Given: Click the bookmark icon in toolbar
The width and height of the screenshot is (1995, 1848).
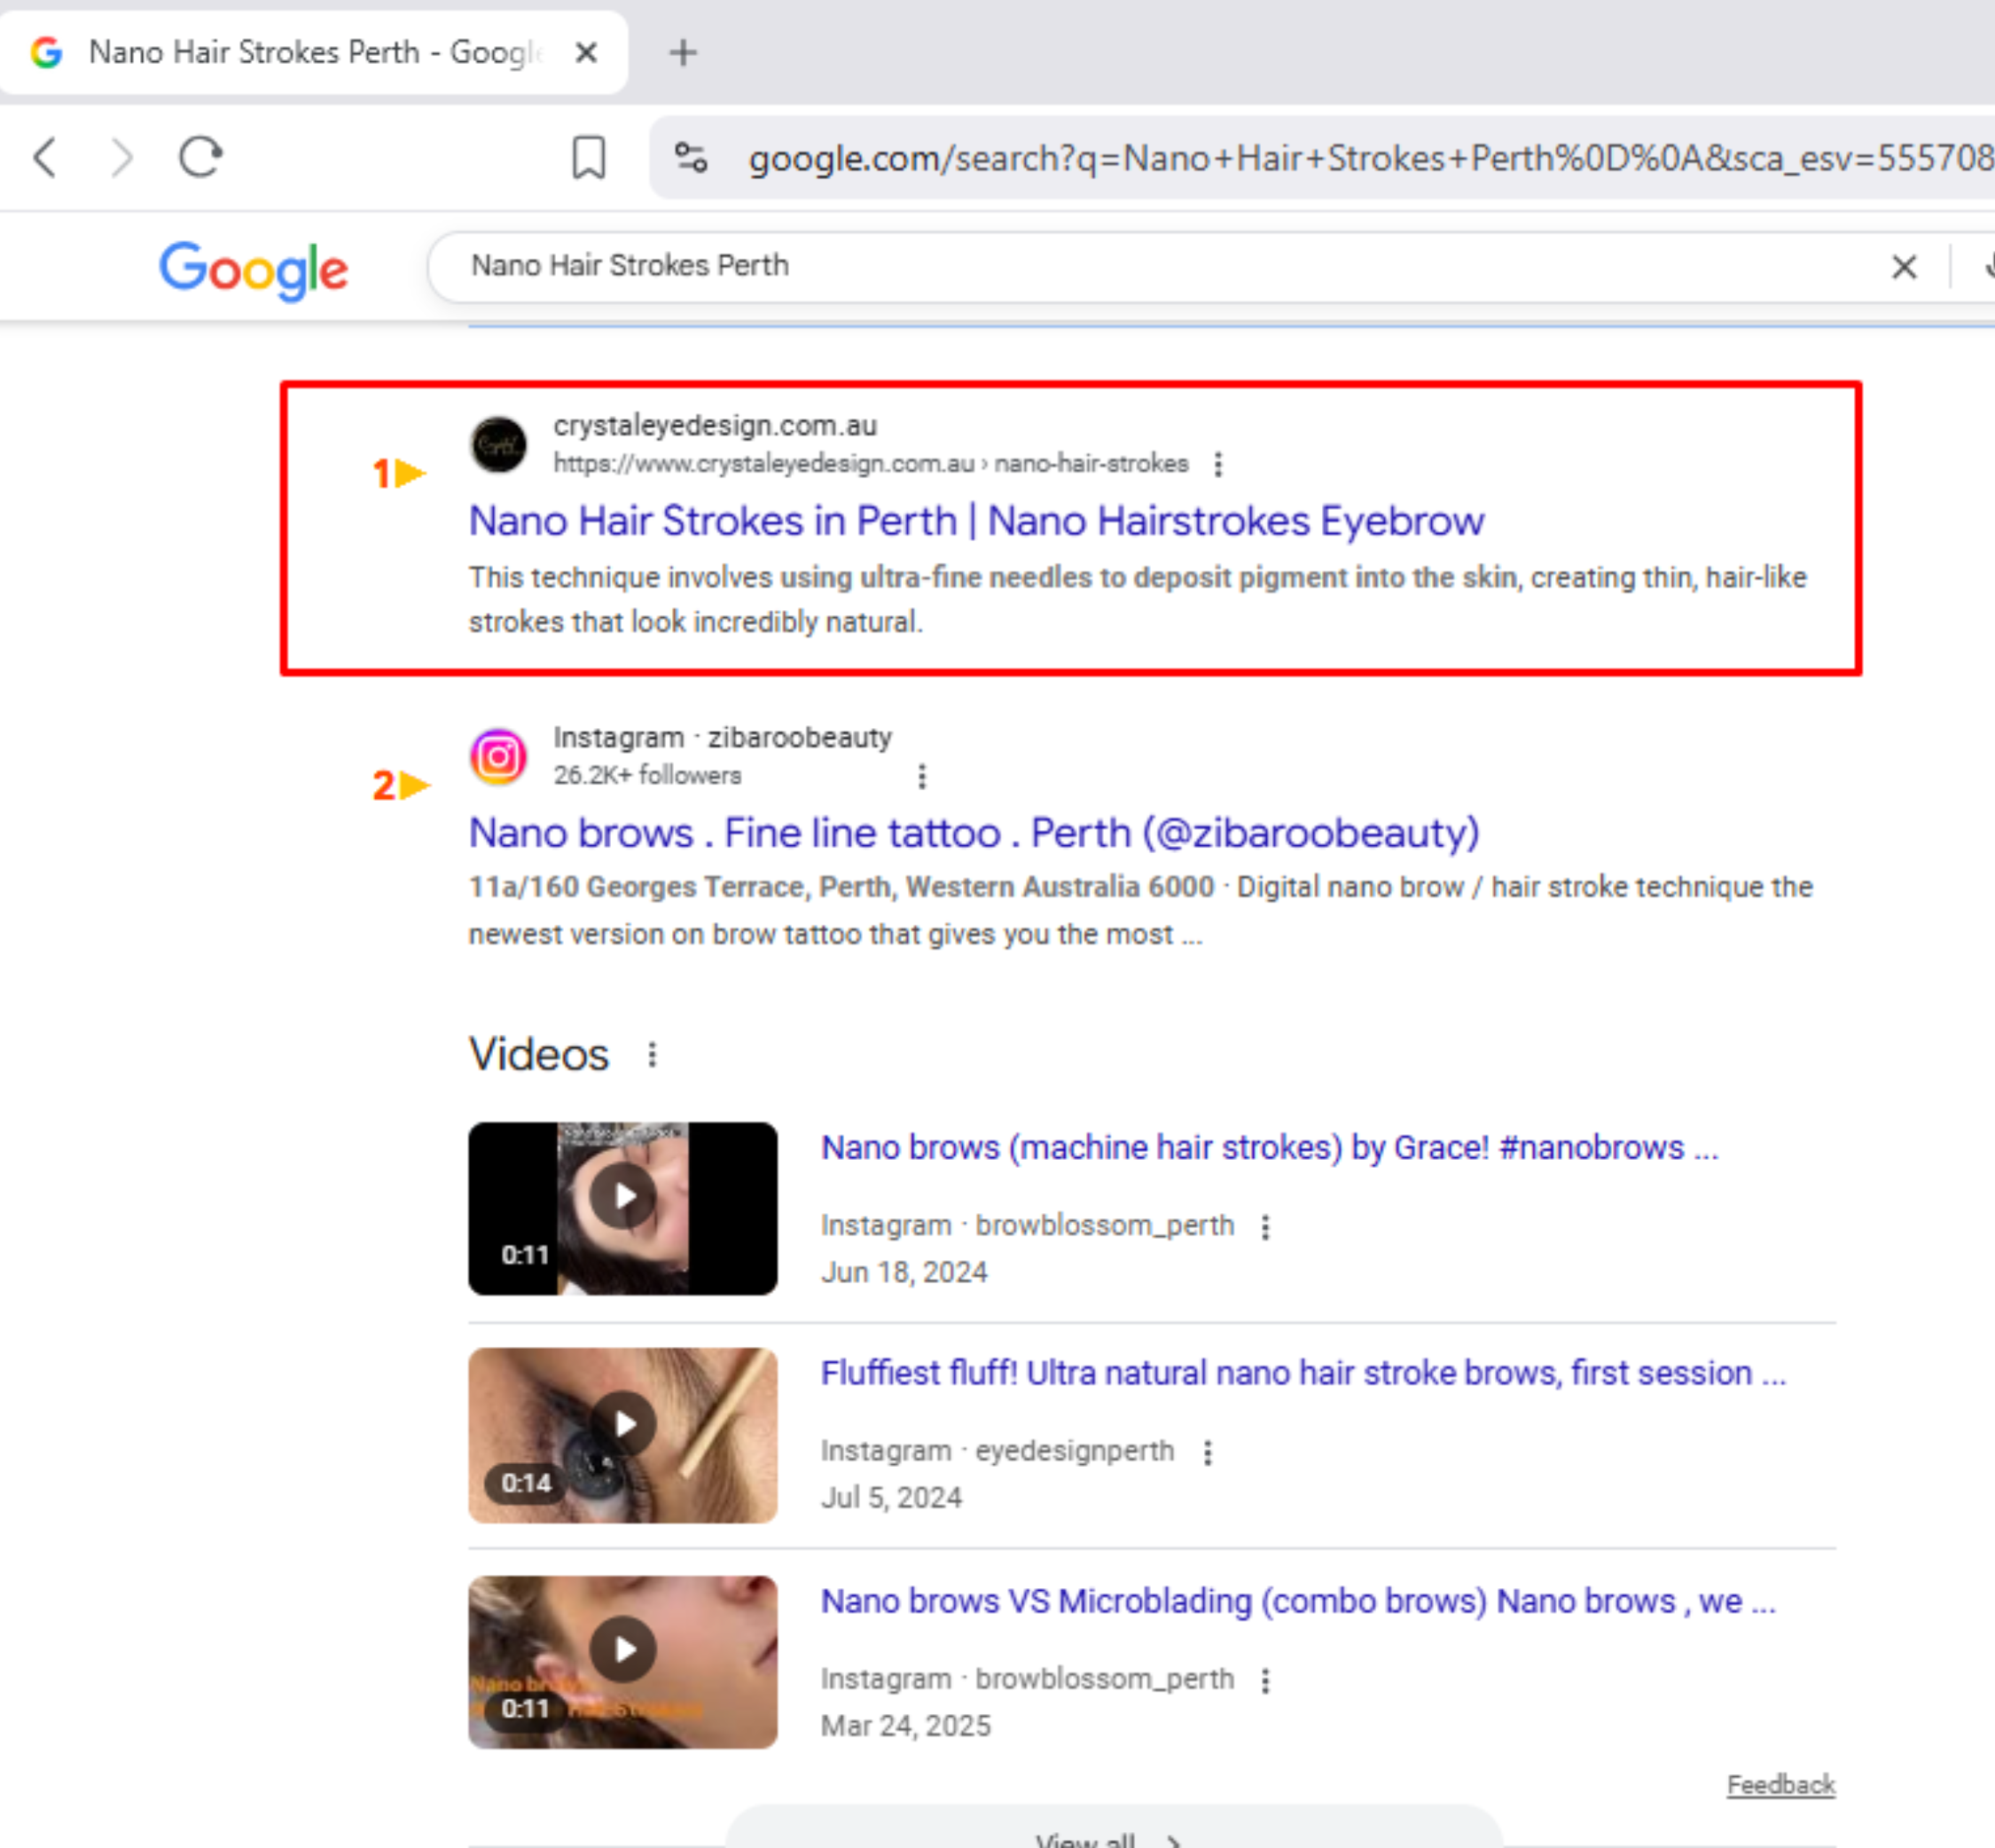Looking at the screenshot, I should click(x=588, y=157).
